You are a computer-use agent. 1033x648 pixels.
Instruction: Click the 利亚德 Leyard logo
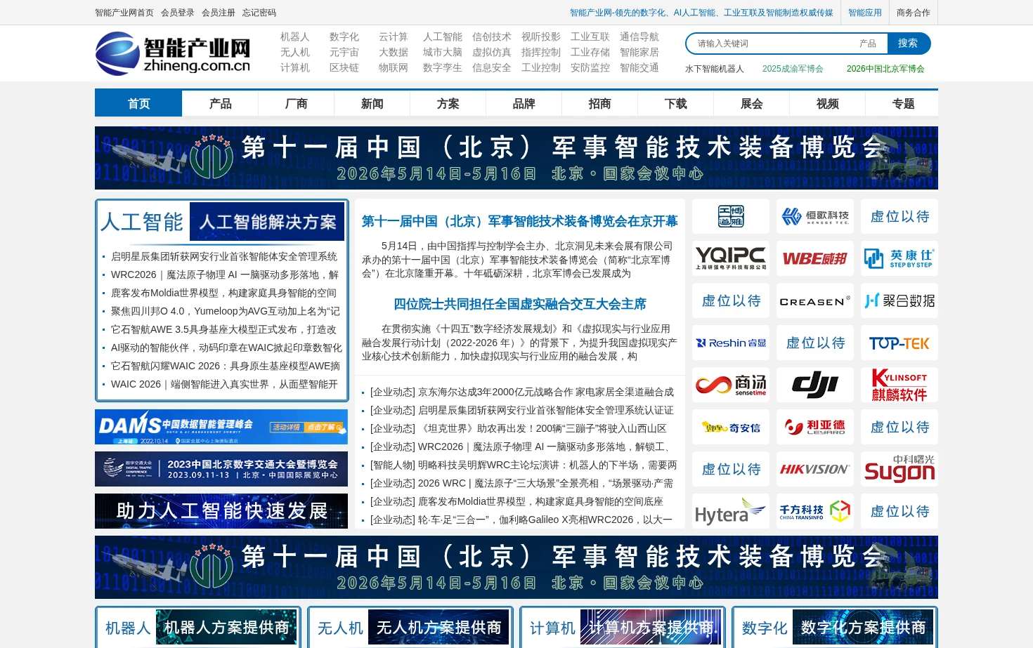click(x=815, y=427)
